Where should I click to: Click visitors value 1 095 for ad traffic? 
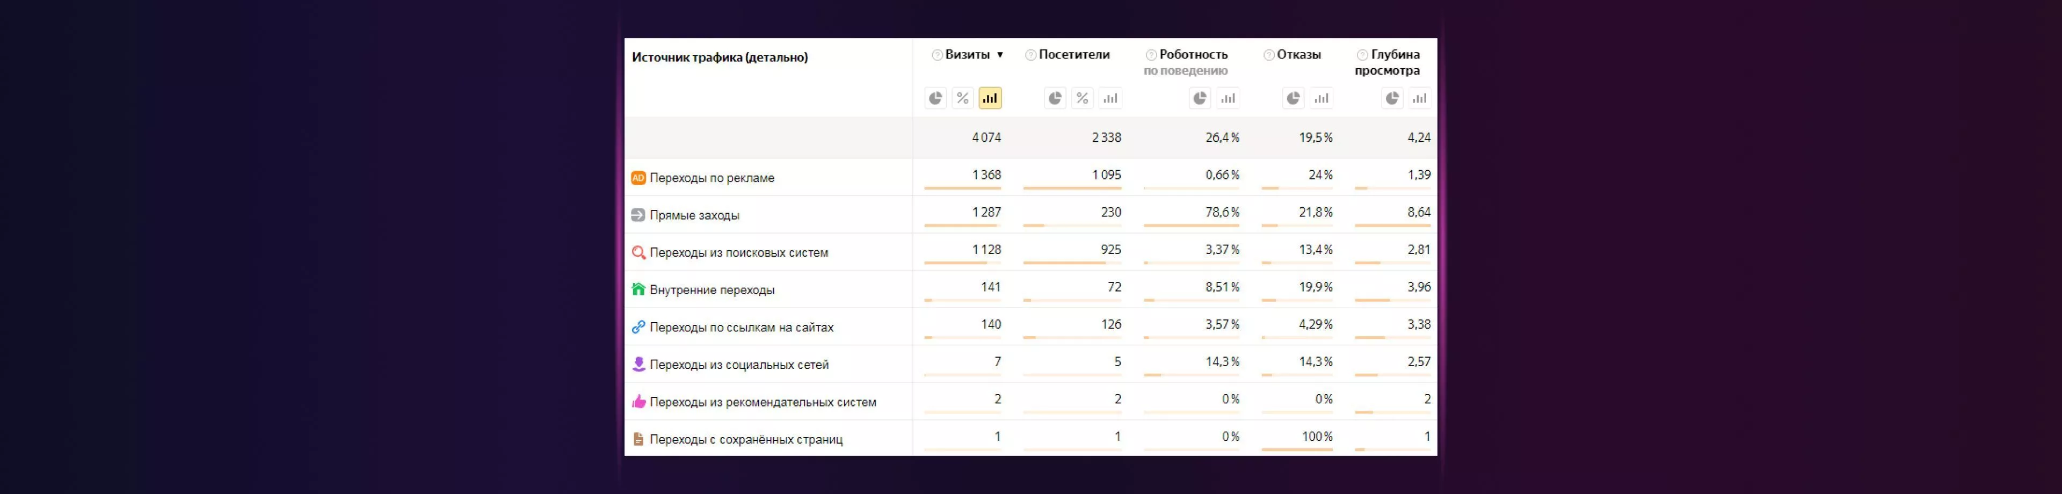pyautogui.click(x=1106, y=175)
